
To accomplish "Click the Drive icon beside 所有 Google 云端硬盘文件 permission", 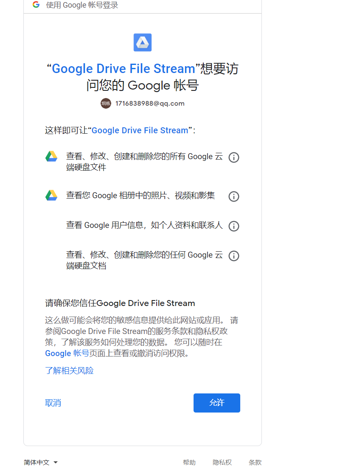I will [x=51, y=156].
